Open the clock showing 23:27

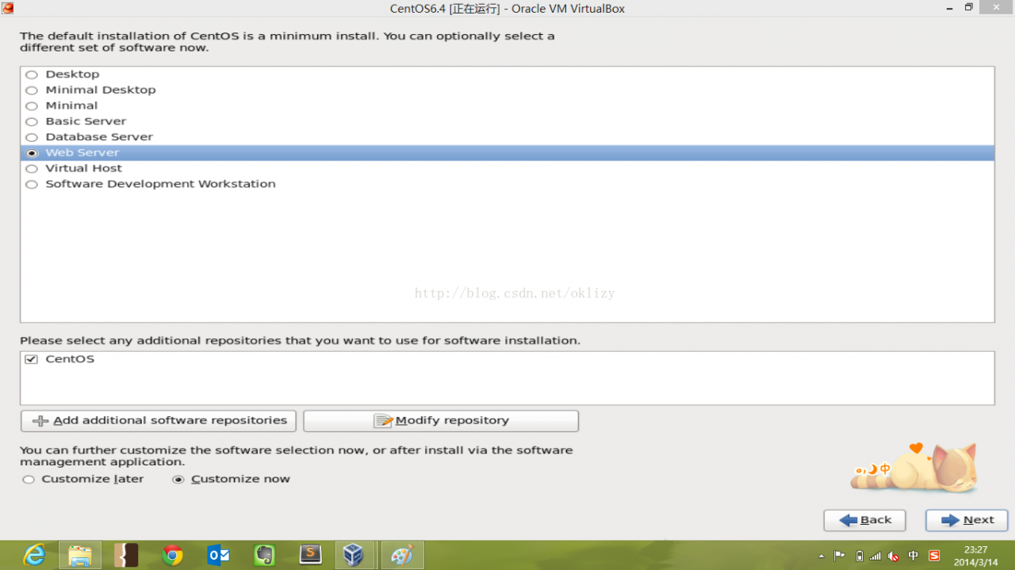pyautogui.click(x=975, y=556)
